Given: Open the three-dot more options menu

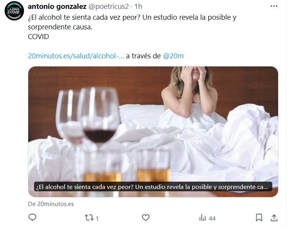Looking at the screenshot, I should coord(274,6).
